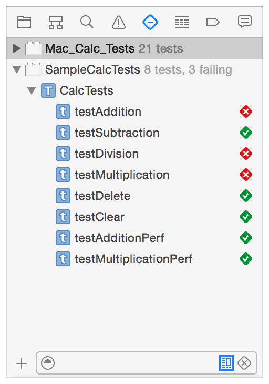Click the add plus button at bottom

[22, 363]
